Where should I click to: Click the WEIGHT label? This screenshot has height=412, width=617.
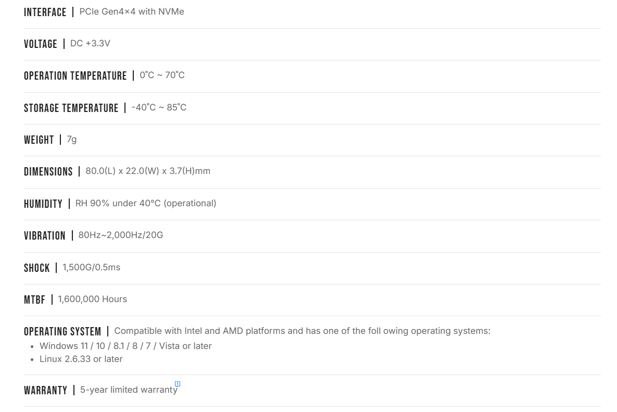[x=39, y=140]
